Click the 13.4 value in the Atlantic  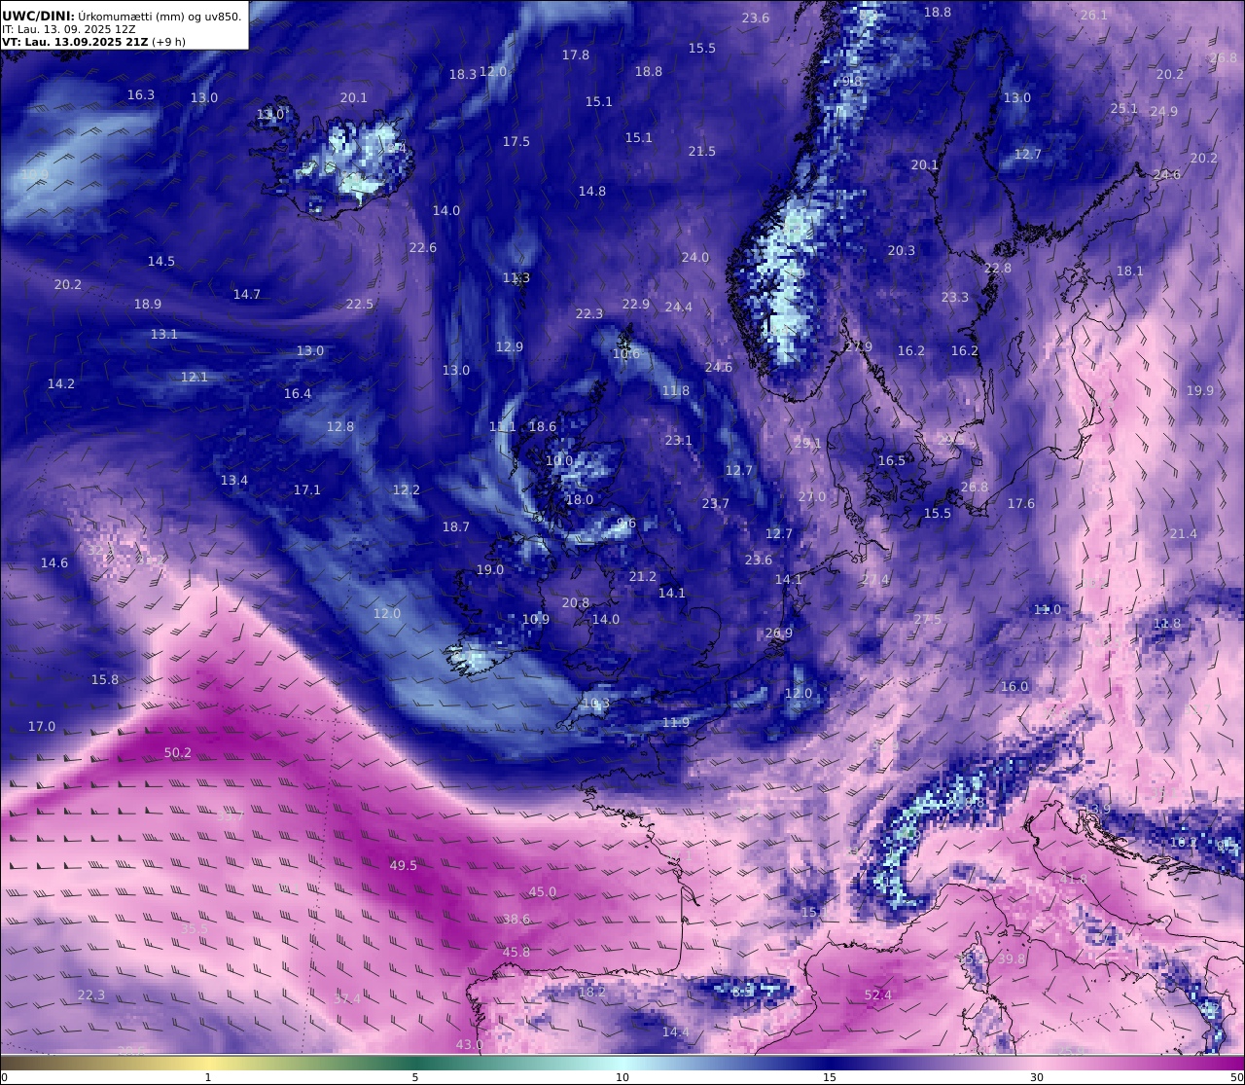[234, 480]
